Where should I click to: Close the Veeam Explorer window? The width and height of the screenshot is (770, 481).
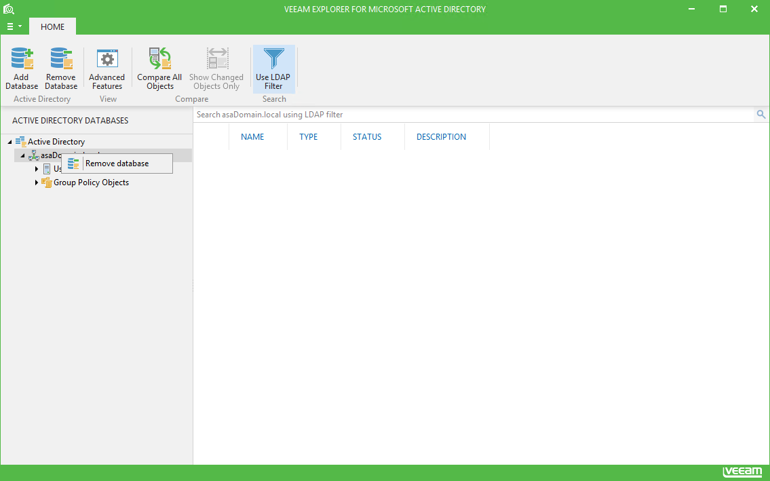point(754,9)
